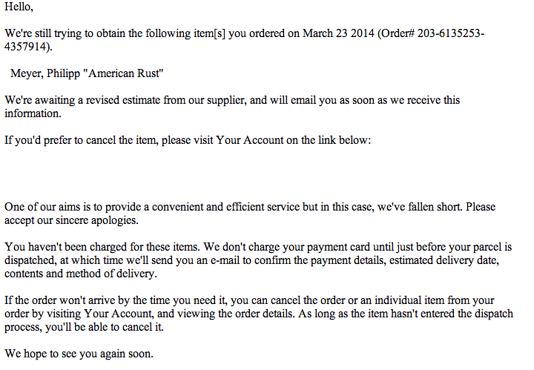
Task: Click the "We hope to see you again soon." line
Action: pos(79,354)
